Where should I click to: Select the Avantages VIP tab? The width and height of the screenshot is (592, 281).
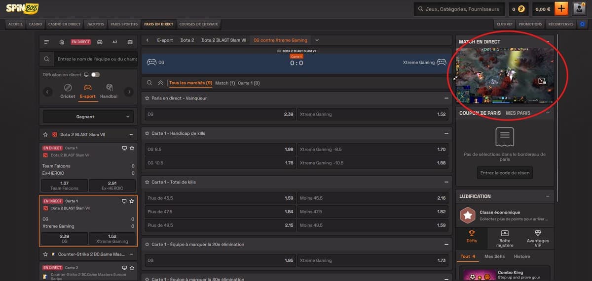[537, 237]
